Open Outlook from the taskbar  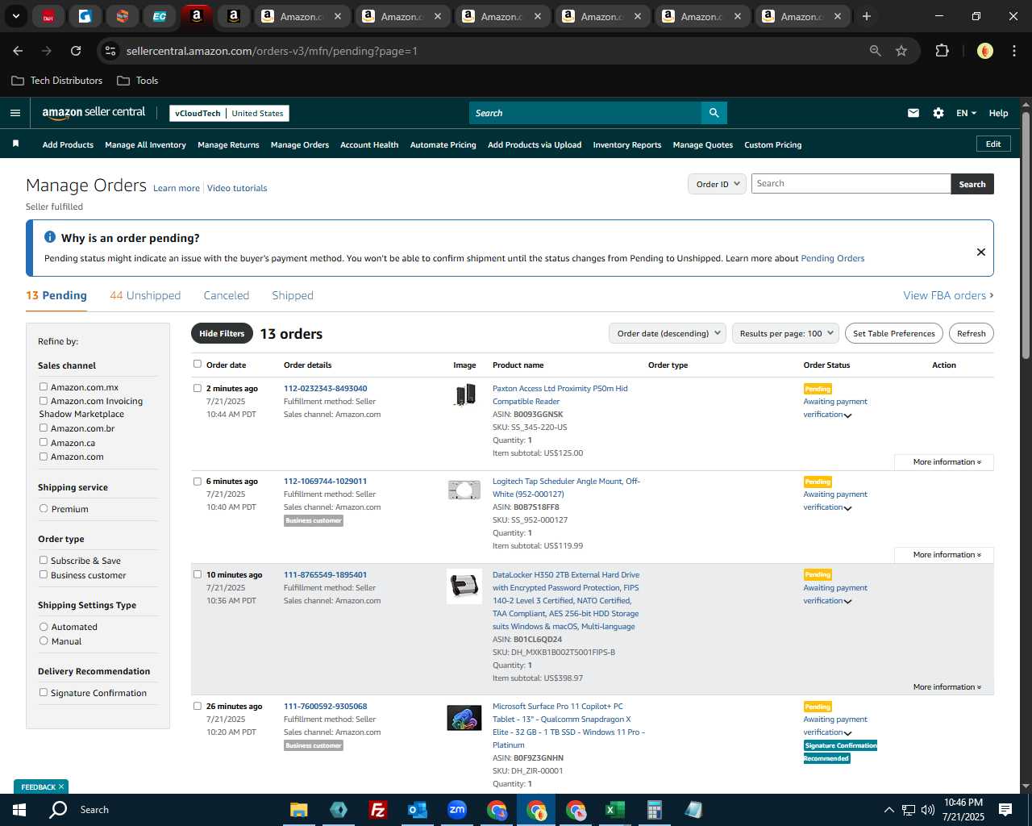(417, 810)
